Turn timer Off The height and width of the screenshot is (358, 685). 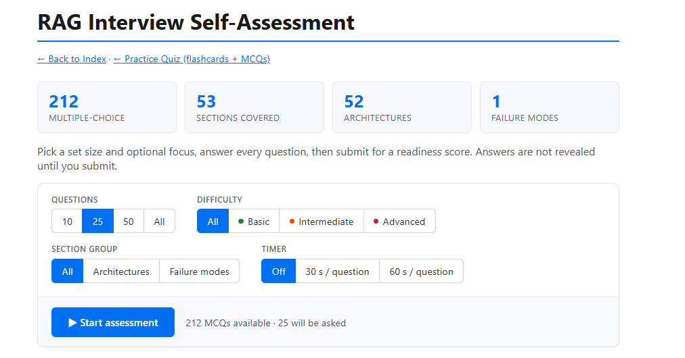pos(279,272)
